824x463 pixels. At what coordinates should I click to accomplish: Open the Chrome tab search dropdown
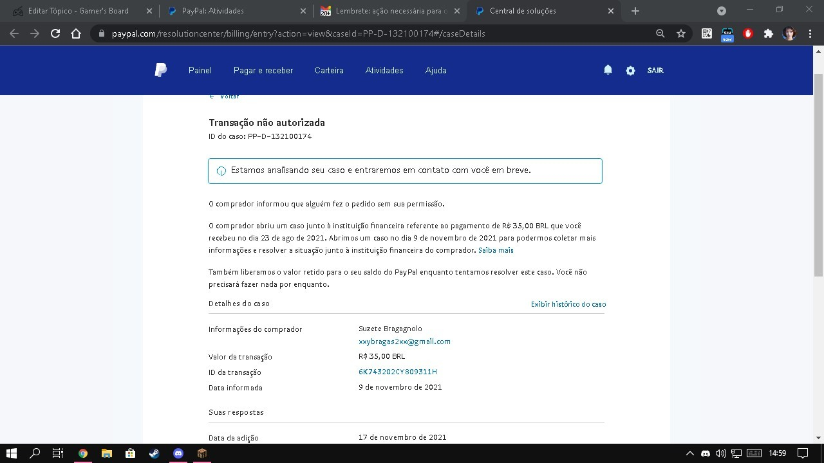tap(722, 11)
